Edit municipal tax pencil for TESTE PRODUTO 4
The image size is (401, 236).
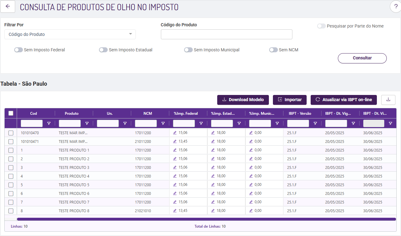251,176
